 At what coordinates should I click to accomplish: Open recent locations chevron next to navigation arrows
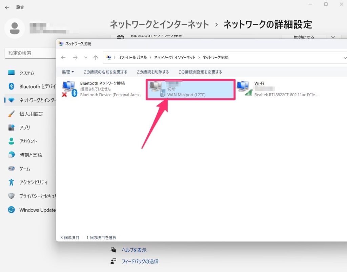point(85,57)
